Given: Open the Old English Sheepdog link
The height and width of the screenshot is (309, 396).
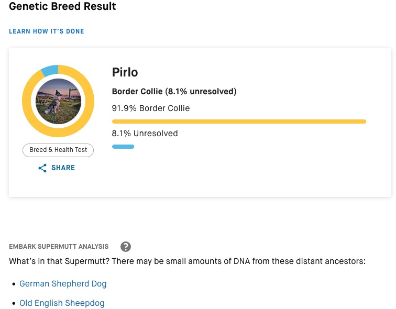Looking at the screenshot, I should (x=62, y=303).
